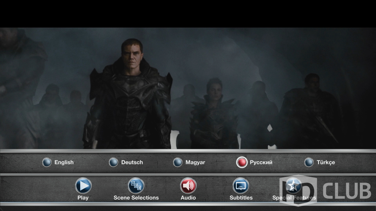Open the red Audio speaker icon

point(188,185)
